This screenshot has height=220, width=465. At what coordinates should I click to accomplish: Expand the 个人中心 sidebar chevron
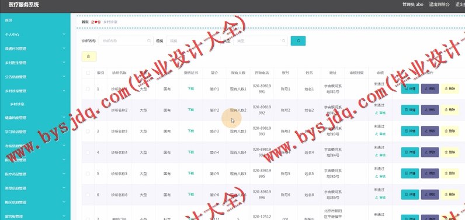pos(64,35)
